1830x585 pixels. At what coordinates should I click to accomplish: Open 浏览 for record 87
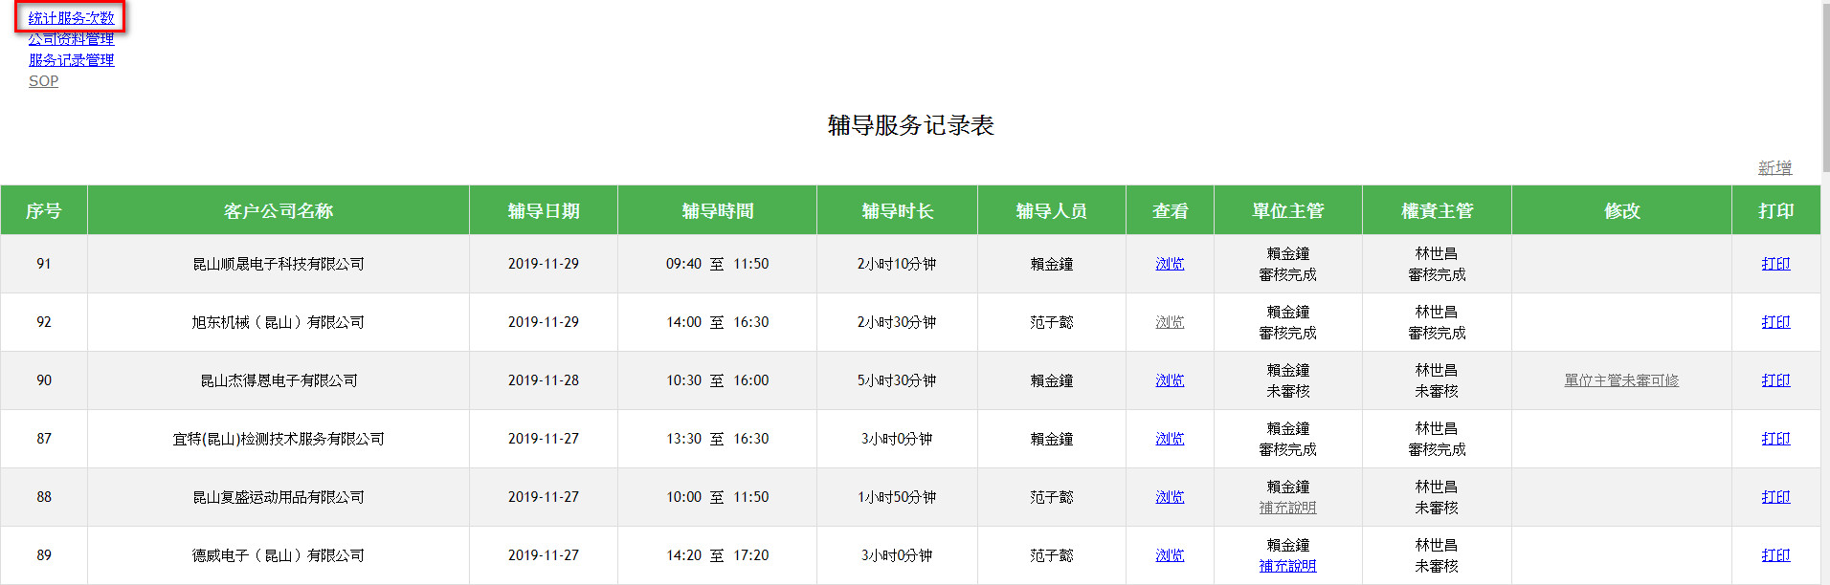(1170, 439)
